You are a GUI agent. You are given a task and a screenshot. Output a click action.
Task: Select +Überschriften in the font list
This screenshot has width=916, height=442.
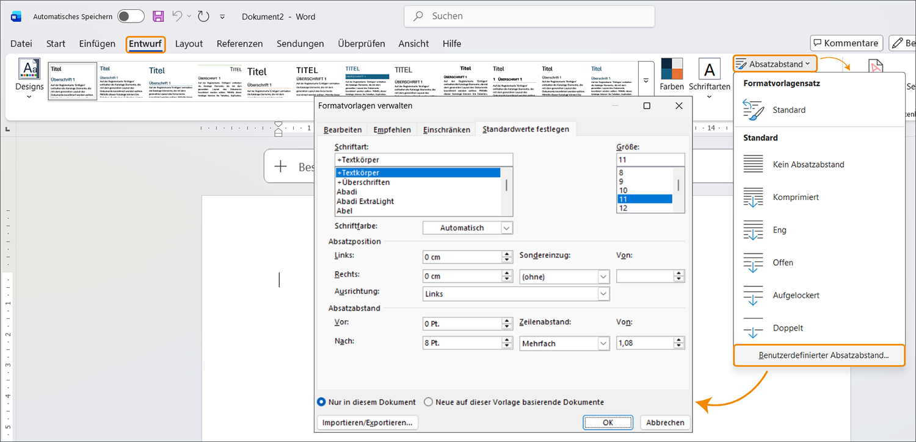click(x=418, y=182)
